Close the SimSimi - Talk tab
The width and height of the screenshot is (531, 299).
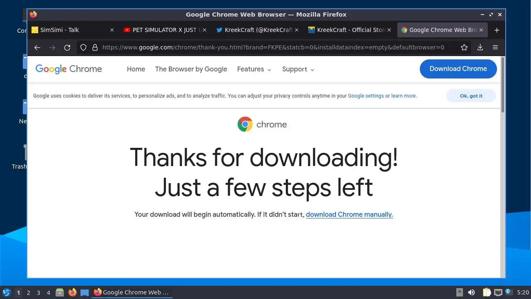pyautogui.click(x=112, y=30)
